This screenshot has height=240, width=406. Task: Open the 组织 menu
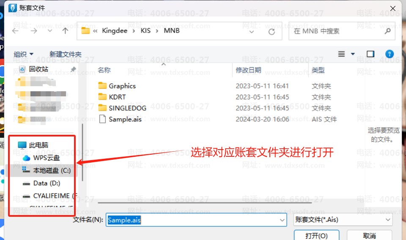tap(23, 54)
